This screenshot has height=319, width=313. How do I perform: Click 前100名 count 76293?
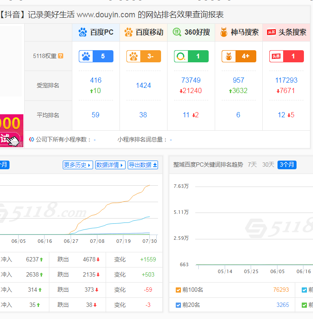281,290
